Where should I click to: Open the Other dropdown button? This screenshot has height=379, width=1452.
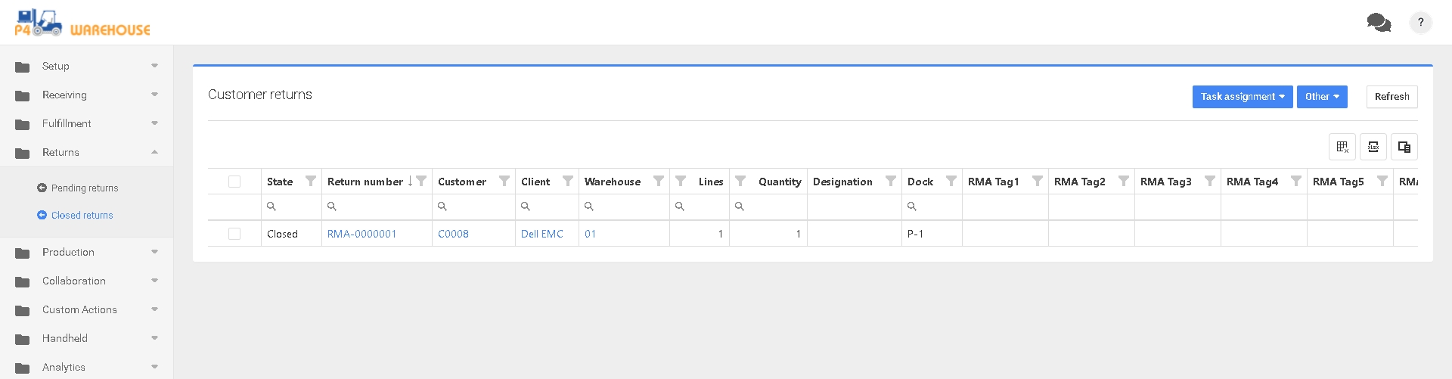click(x=1322, y=97)
